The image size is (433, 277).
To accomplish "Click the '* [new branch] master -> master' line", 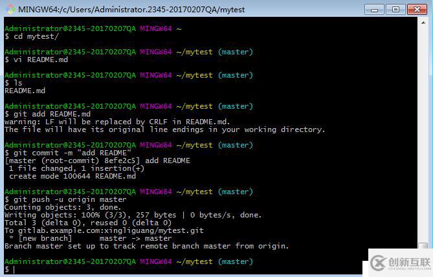I will 91,238.
